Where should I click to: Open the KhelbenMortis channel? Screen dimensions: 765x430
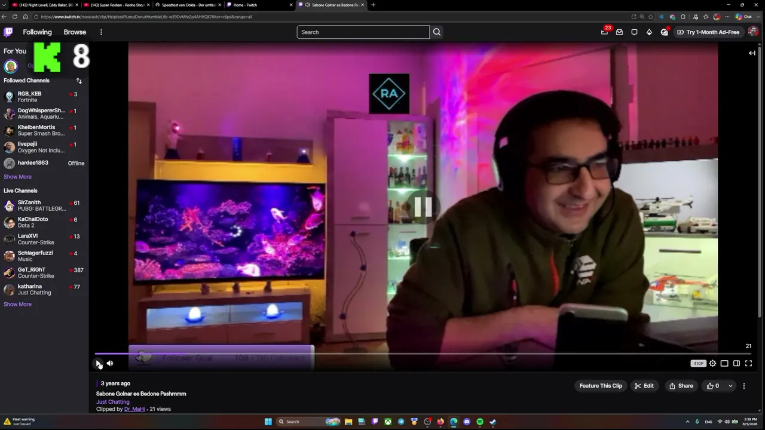tap(44, 130)
